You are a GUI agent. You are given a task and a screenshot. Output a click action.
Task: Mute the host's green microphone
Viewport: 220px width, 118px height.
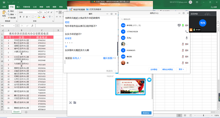(x=183, y=25)
